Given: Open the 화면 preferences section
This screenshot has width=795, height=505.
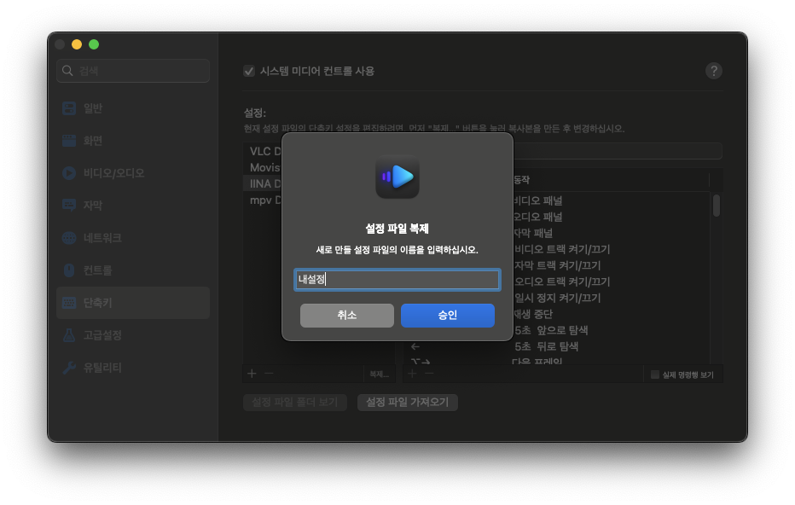Looking at the screenshot, I should (133, 141).
